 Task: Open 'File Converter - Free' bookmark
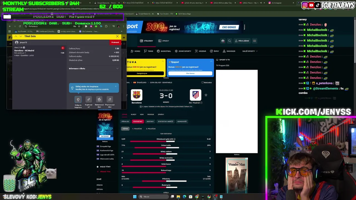[89, 31]
